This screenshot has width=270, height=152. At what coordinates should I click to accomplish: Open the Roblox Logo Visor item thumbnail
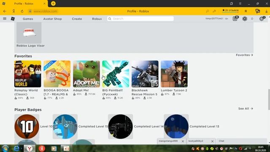click(29, 33)
